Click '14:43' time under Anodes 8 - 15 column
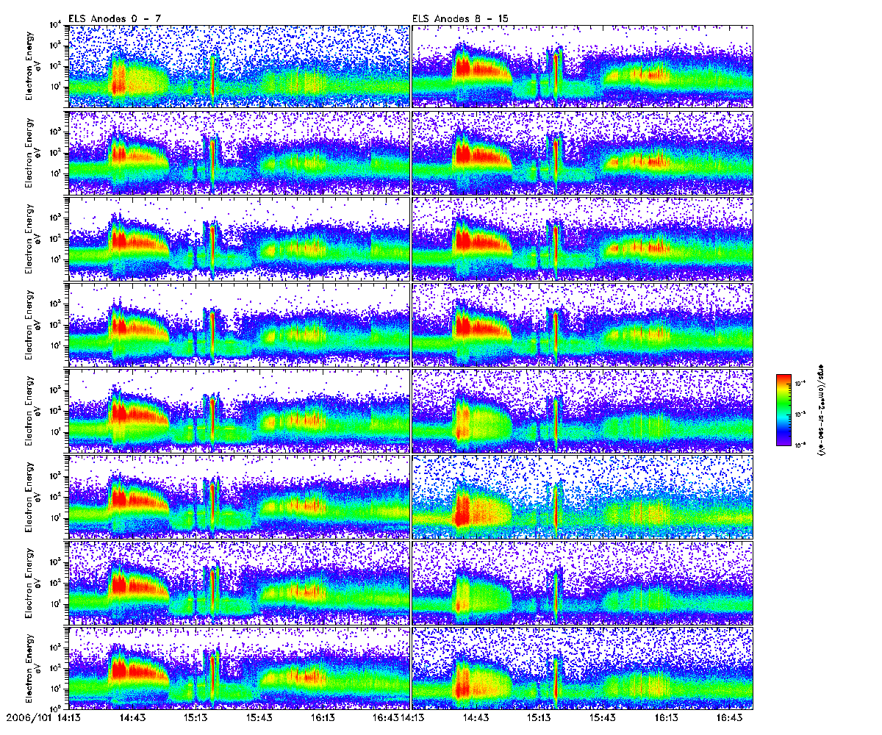 (476, 718)
